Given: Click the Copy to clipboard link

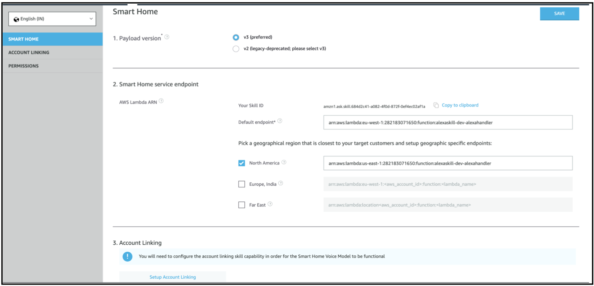Looking at the screenshot, I should point(460,105).
